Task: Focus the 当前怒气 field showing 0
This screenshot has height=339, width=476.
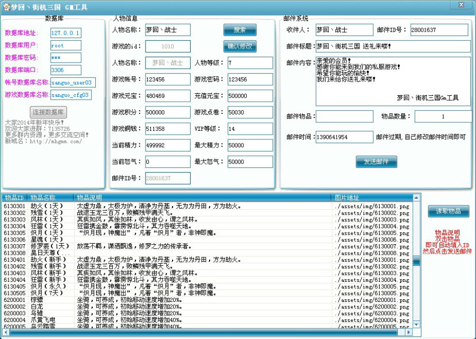Action: click(x=168, y=162)
